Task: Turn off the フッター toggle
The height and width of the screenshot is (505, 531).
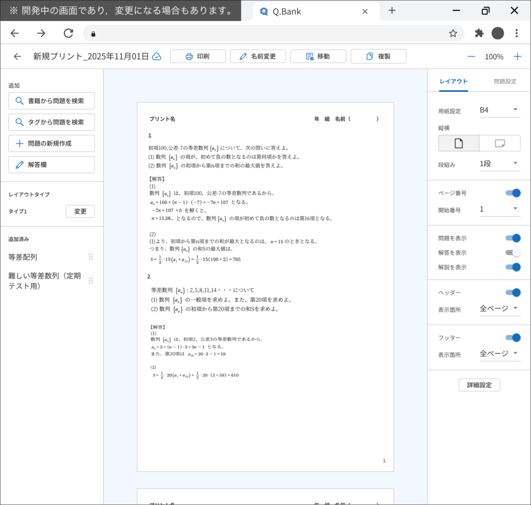Action: pyautogui.click(x=512, y=338)
